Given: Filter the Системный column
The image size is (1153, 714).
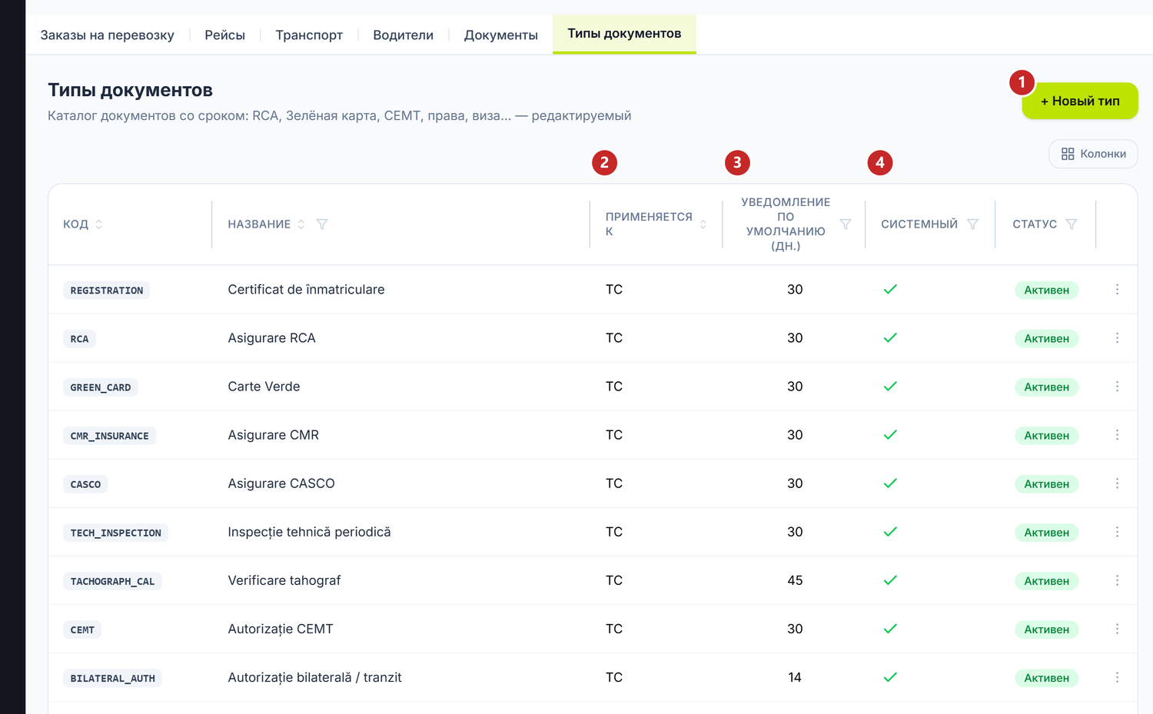Looking at the screenshot, I should 972,224.
